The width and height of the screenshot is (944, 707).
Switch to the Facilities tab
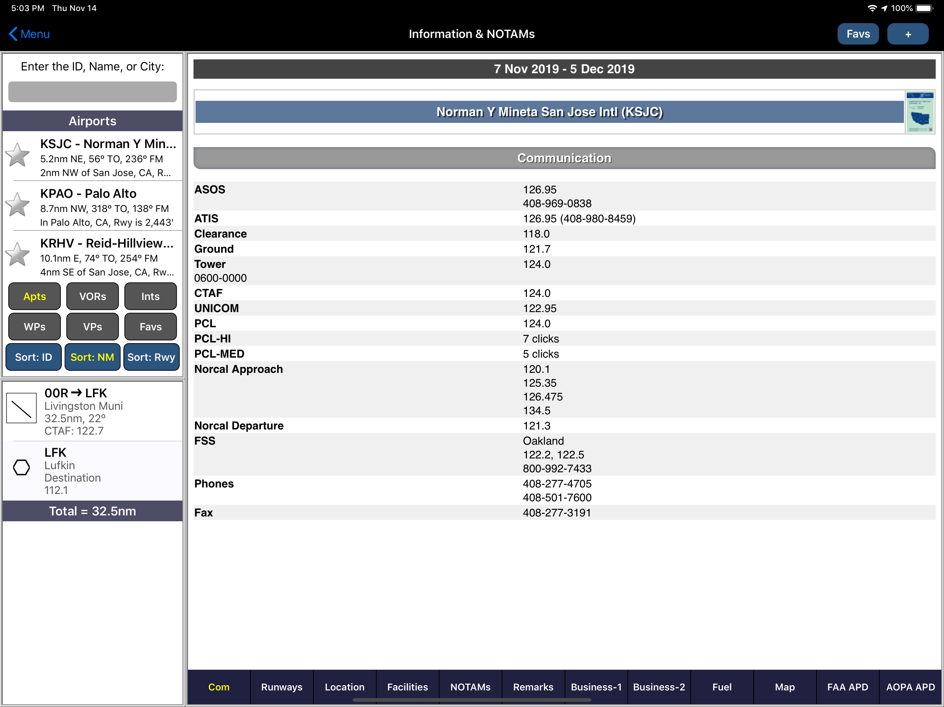408,687
